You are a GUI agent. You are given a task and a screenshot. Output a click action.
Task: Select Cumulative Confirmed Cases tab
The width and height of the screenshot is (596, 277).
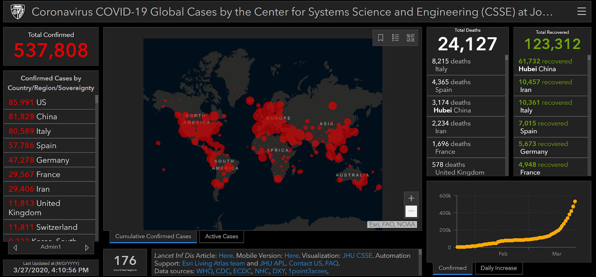(153, 236)
